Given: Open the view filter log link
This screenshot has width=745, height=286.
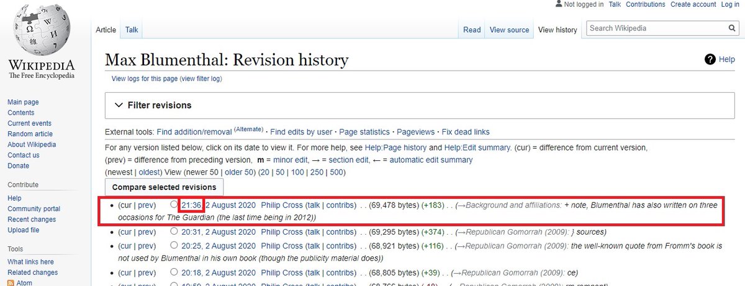Looking at the screenshot, I should click(201, 79).
